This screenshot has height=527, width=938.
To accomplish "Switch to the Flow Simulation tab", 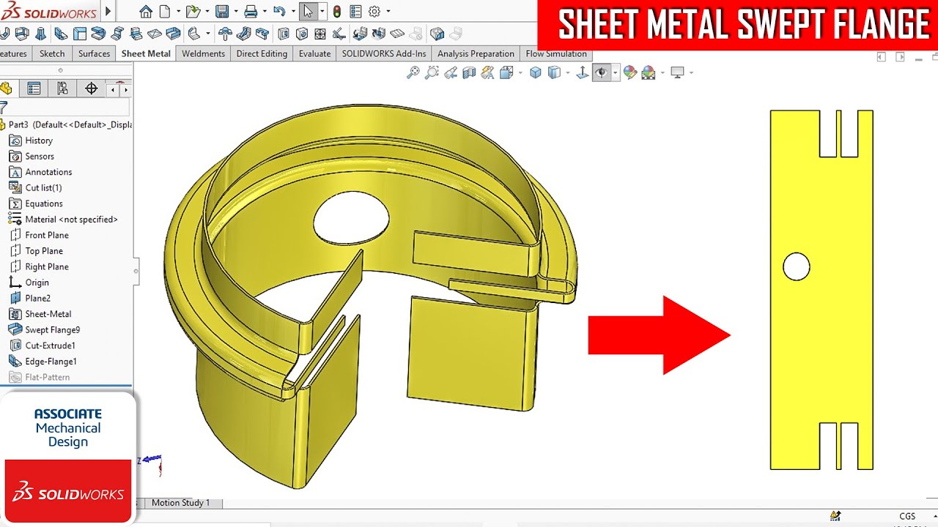I will click(x=556, y=53).
